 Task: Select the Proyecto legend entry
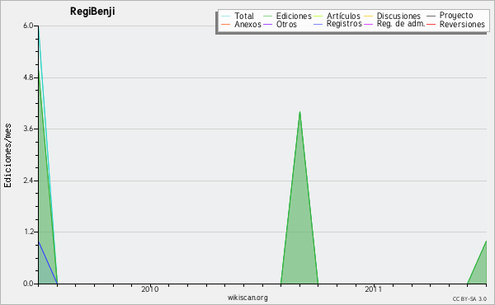coord(456,16)
